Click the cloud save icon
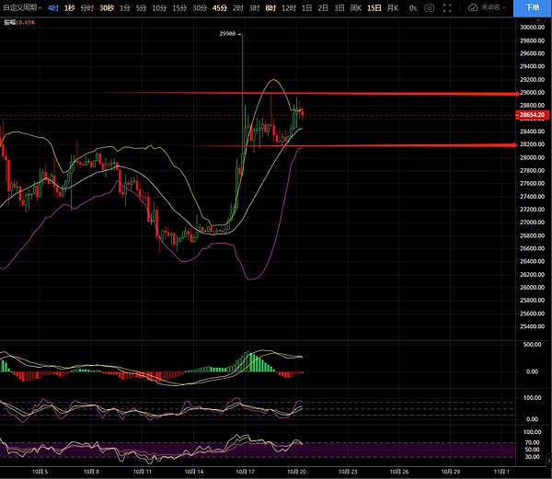 point(473,7)
